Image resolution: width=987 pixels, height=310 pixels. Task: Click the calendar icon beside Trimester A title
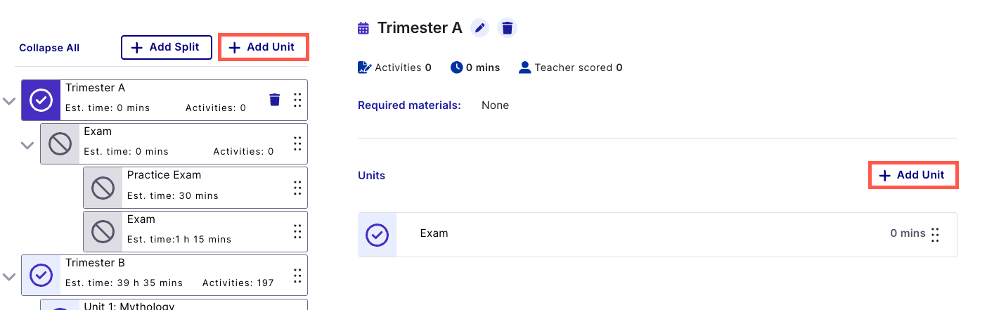[363, 28]
